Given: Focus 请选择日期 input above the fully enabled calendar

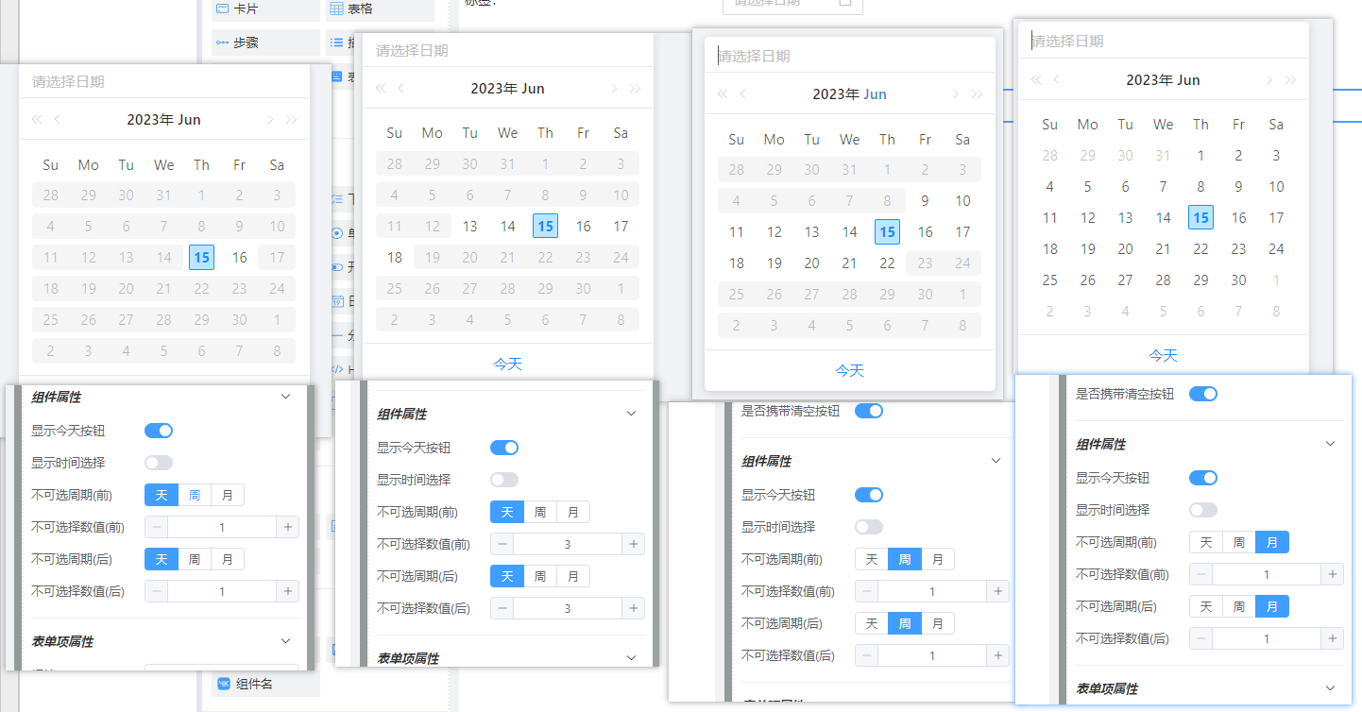Looking at the screenshot, I should (x=1164, y=41).
